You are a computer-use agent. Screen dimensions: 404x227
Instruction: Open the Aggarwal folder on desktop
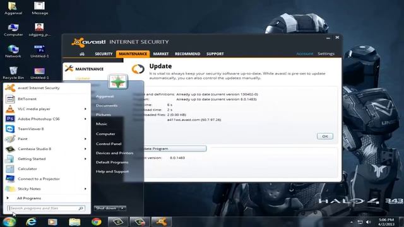[13, 8]
